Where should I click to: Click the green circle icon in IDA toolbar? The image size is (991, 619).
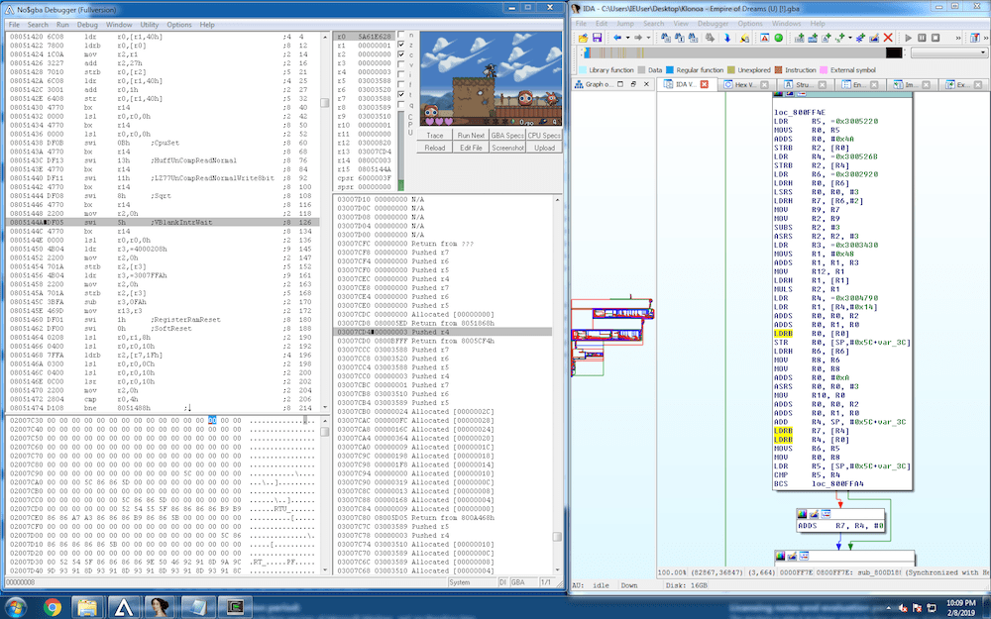pos(779,38)
